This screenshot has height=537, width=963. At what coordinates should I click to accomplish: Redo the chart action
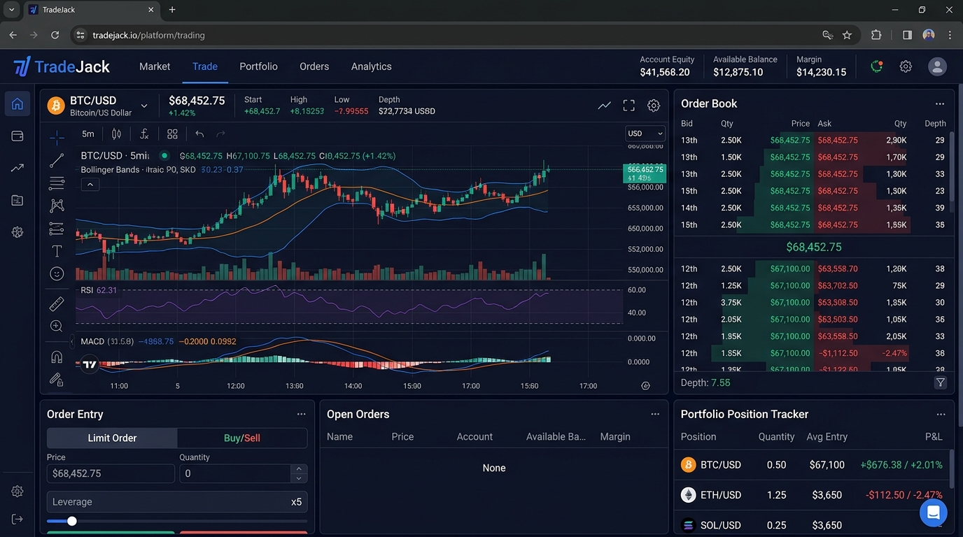coord(221,134)
